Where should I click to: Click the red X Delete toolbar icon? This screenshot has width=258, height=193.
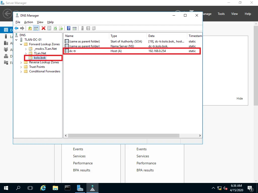pos(43,28)
